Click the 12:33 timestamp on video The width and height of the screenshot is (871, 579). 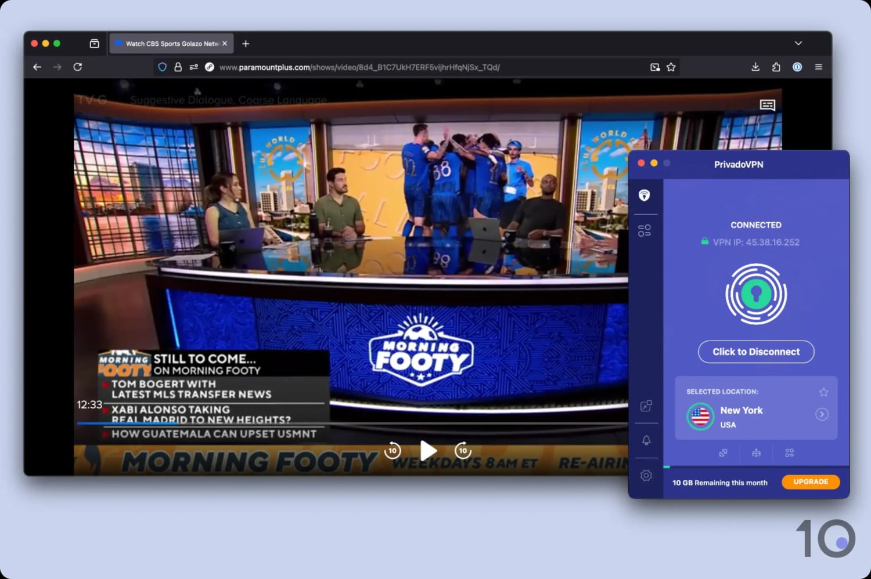pyautogui.click(x=89, y=405)
